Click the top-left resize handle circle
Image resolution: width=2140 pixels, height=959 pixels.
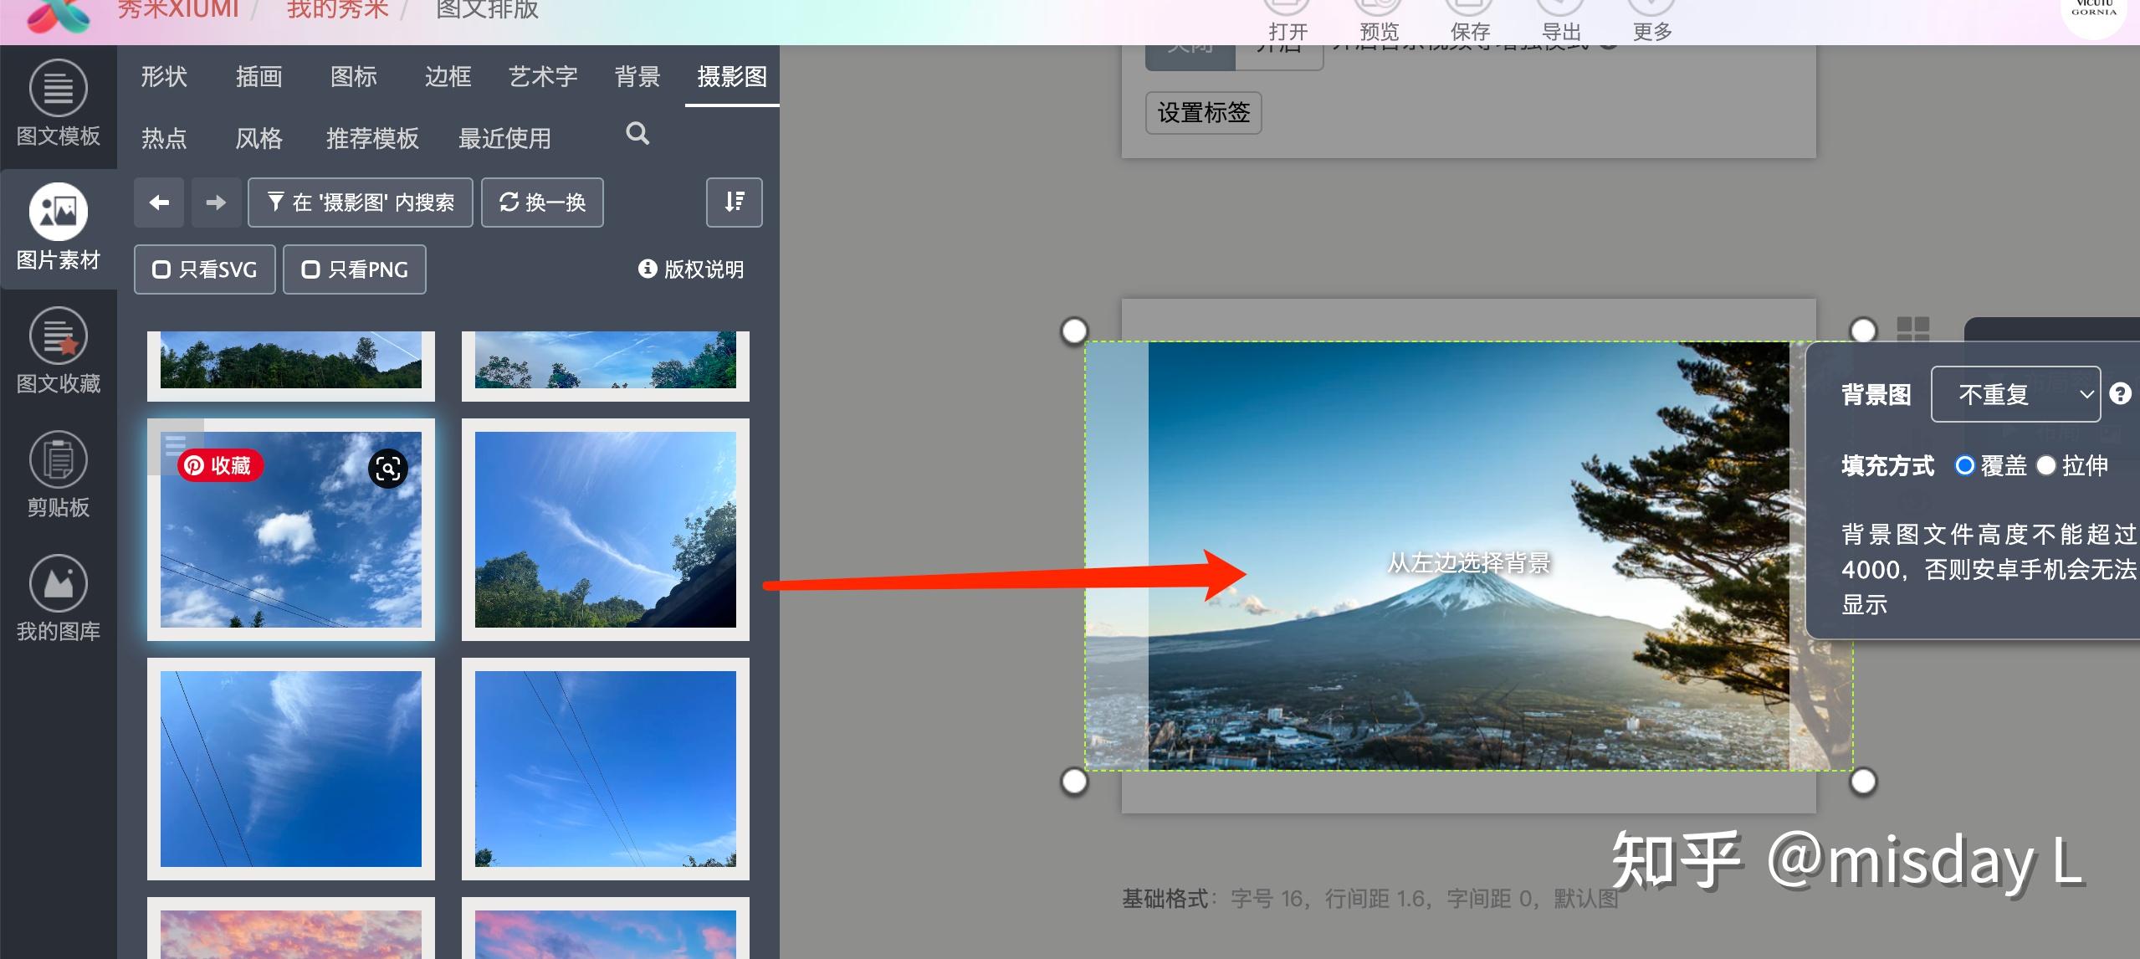[x=1074, y=331]
